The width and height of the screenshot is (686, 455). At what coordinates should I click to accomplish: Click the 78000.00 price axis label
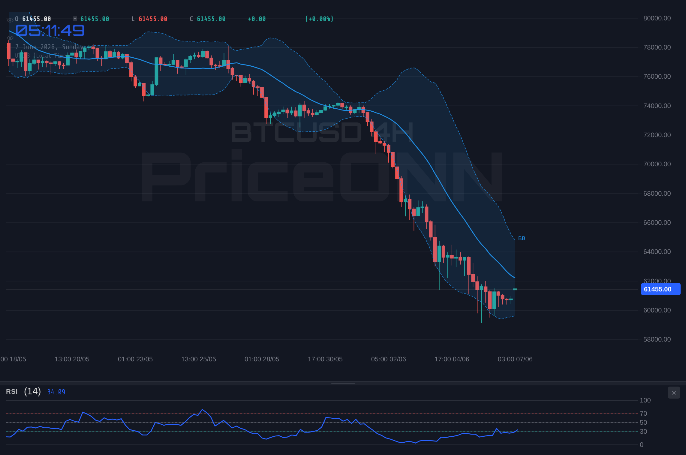coord(657,47)
